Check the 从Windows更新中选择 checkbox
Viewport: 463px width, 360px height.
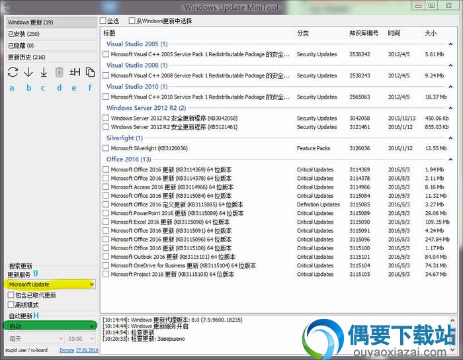132,21
